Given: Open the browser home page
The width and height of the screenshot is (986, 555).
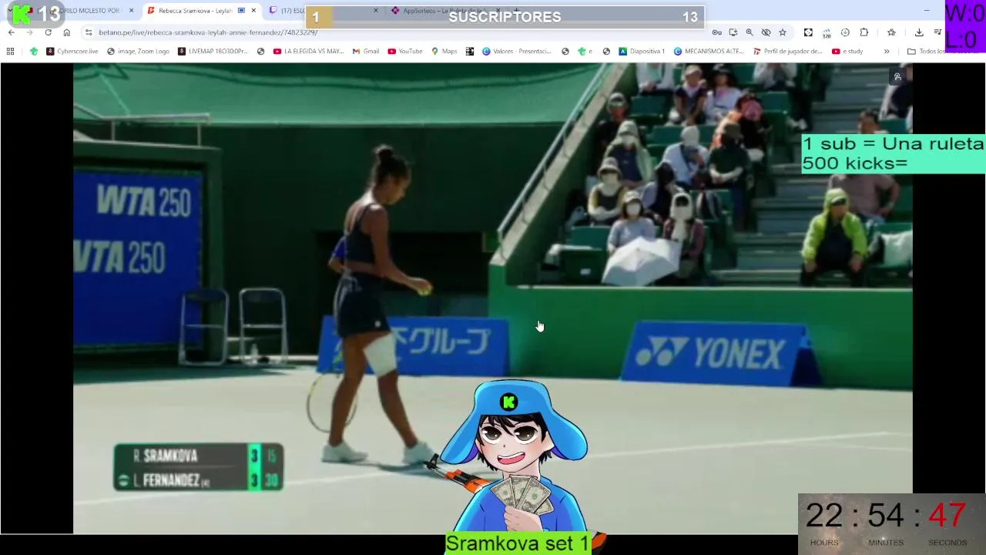Looking at the screenshot, I should click(x=66, y=32).
